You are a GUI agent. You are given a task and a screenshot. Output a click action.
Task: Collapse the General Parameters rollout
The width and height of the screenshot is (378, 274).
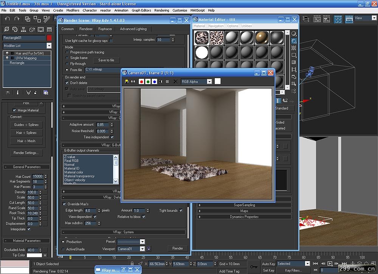[x=26, y=167]
